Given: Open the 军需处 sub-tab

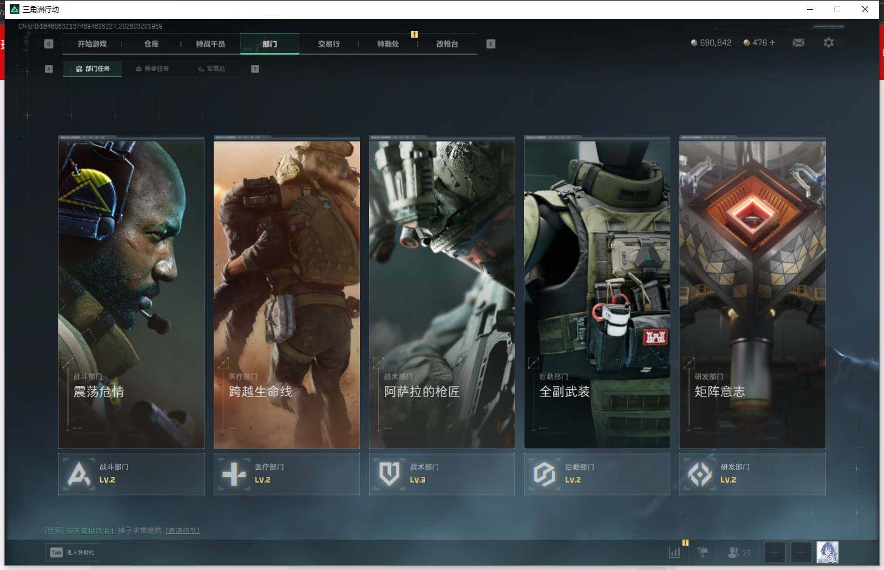Looking at the screenshot, I should pyautogui.click(x=211, y=69).
